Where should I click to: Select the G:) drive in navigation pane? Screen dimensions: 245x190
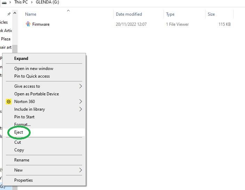click(x=3, y=187)
